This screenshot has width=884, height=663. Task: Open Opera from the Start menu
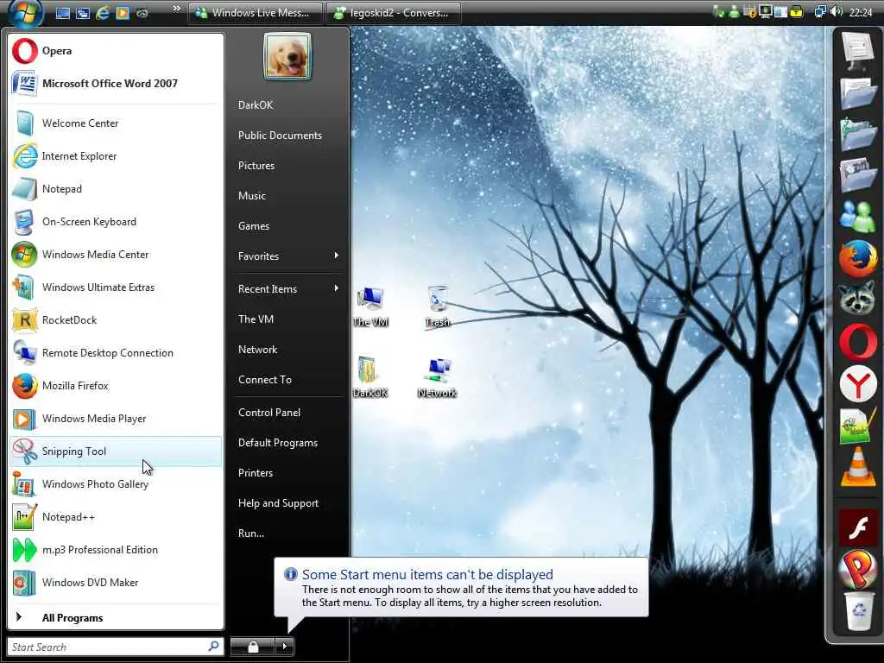[x=116, y=51]
